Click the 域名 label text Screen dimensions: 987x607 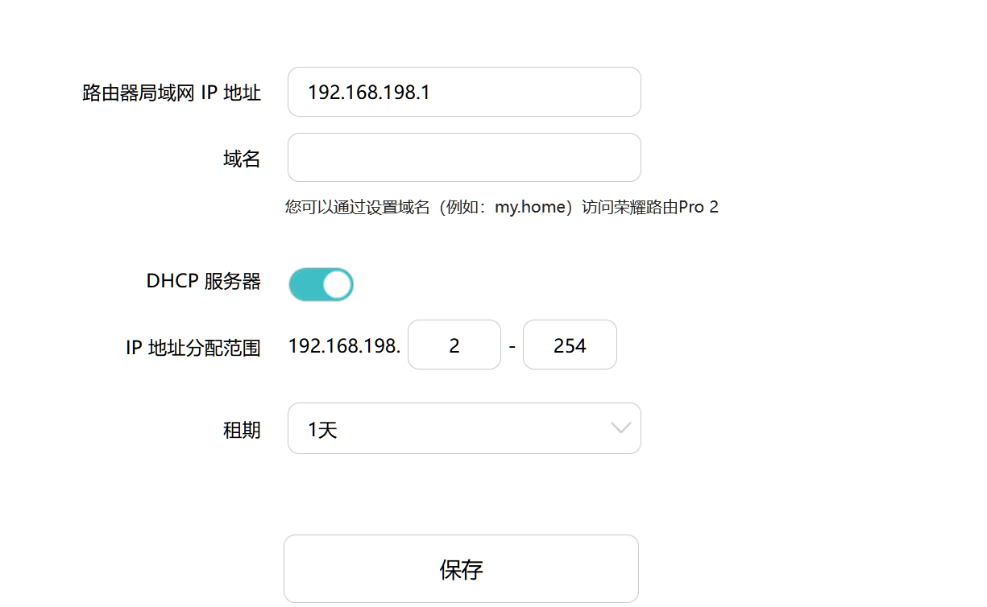point(242,159)
